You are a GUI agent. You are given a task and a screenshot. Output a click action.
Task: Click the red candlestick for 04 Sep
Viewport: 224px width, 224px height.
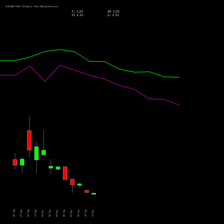65,173
